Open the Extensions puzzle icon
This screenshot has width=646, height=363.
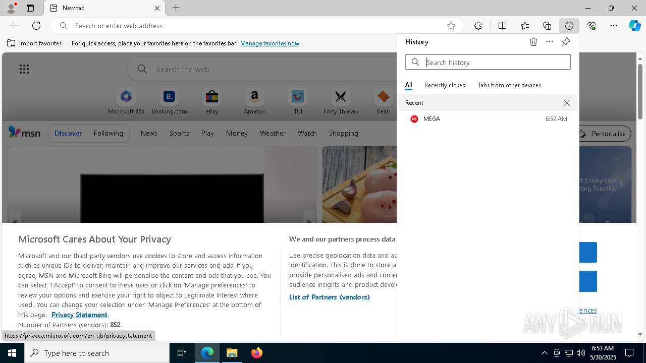pyautogui.click(x=478, y=26)
